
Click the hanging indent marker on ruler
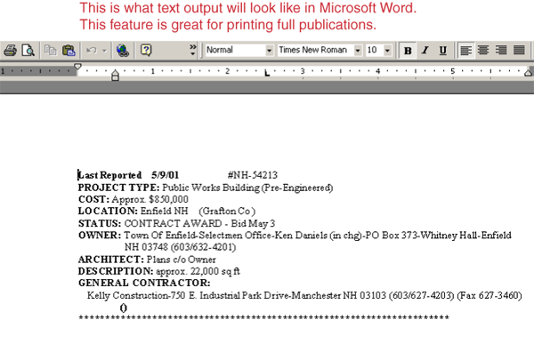[115, 73]
